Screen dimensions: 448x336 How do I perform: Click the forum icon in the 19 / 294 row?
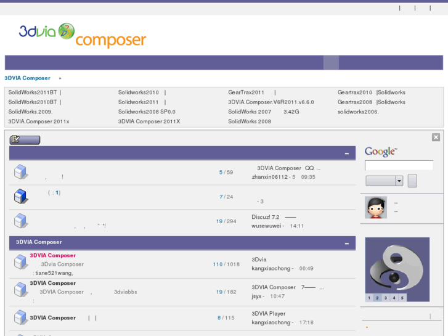(x=21, y=221)
